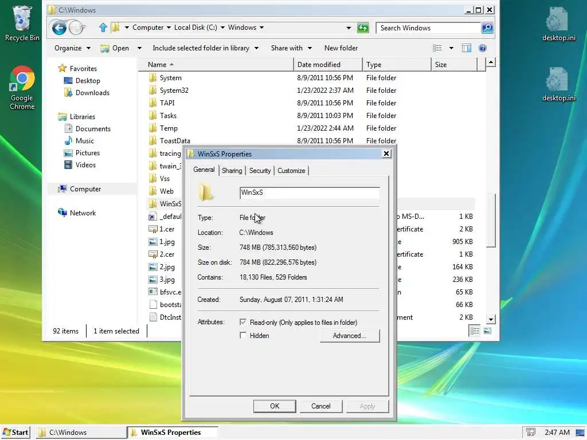Sort by the Date modified column header
This screenshot has height=440, width=587.
pos(328,64)
